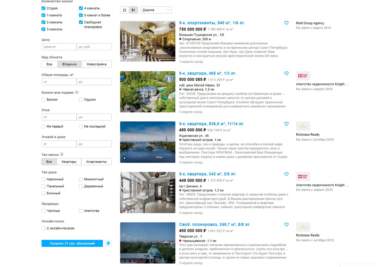Select Все in Тип жилья
The height and width of the screenshot is (267, 376).
coord(49,162)
